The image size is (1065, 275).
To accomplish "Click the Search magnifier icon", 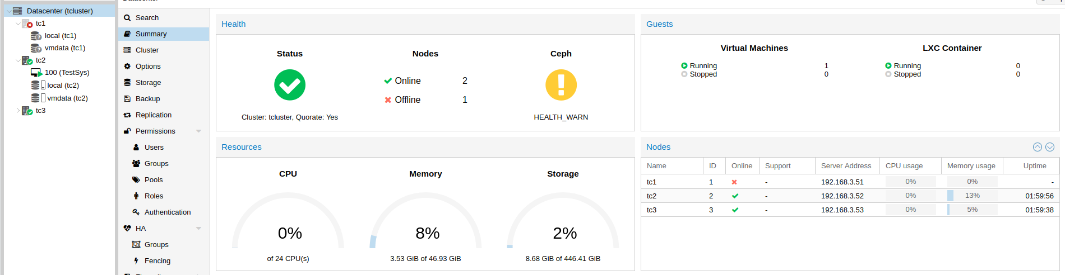I will (127, 18).
